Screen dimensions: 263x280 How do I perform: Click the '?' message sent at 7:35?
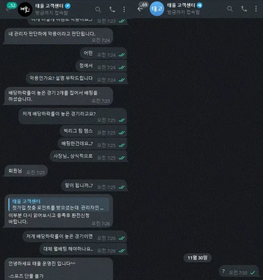(238, 272)
